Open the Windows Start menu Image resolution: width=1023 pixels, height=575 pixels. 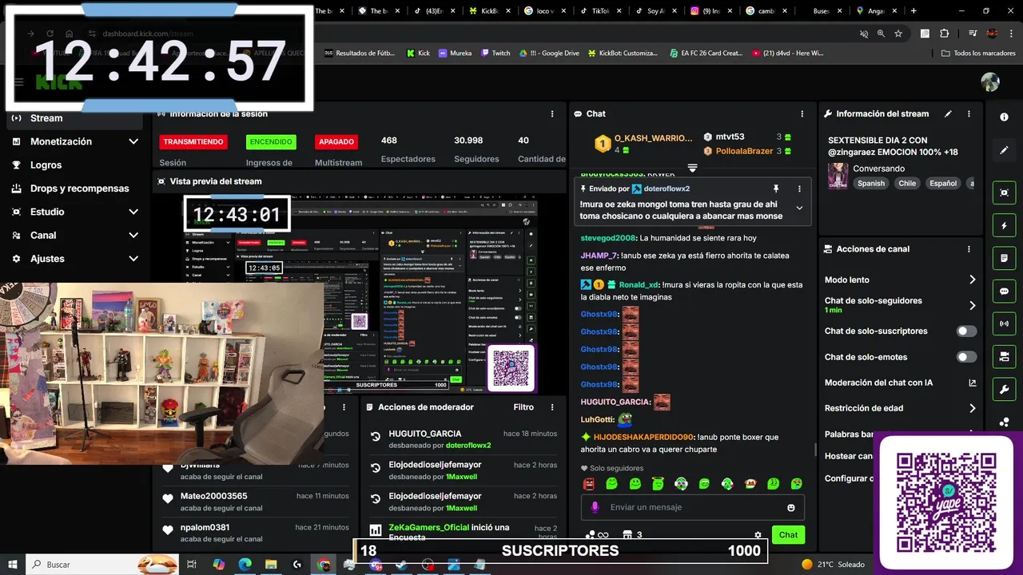[x=12, y=565]
